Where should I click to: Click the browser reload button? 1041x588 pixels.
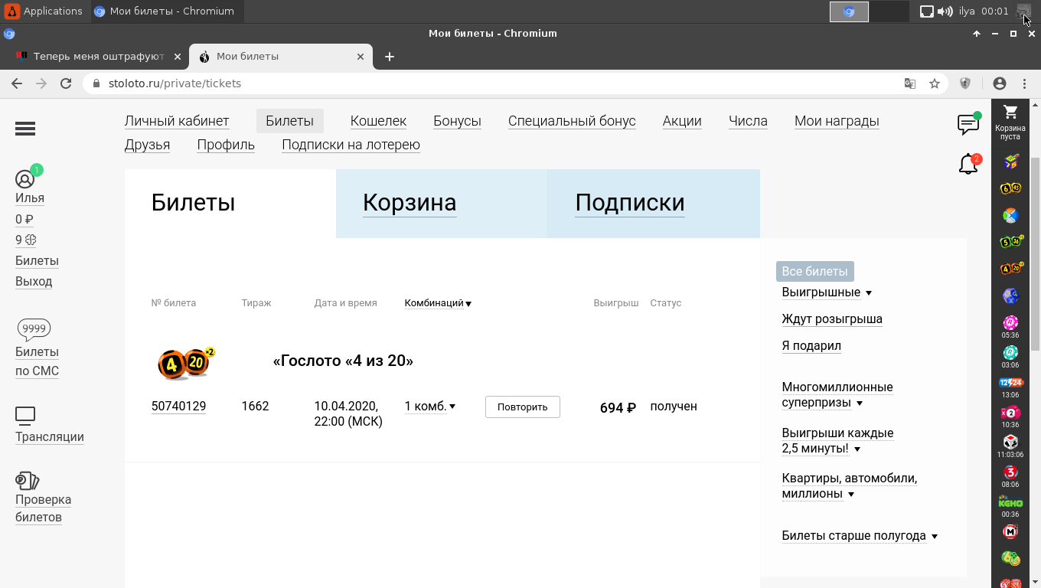66,83
